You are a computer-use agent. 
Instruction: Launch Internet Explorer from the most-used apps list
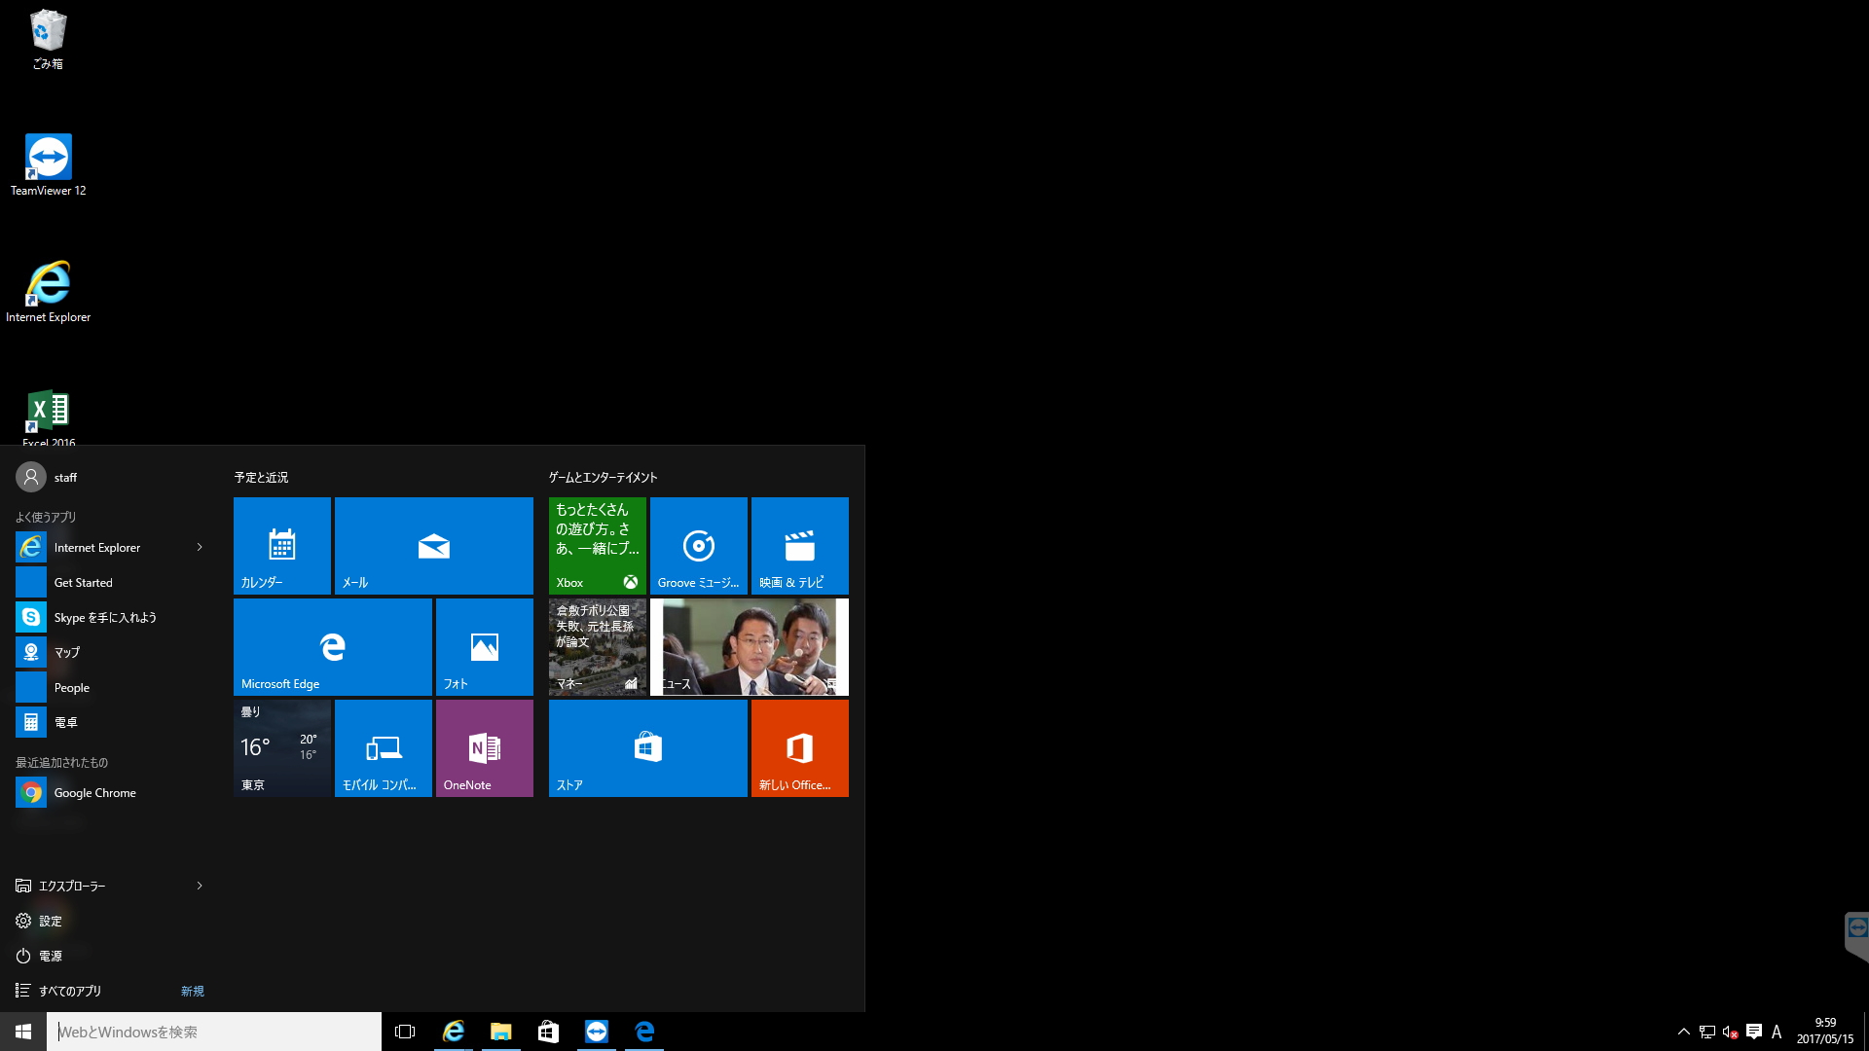tap(109, 548)
